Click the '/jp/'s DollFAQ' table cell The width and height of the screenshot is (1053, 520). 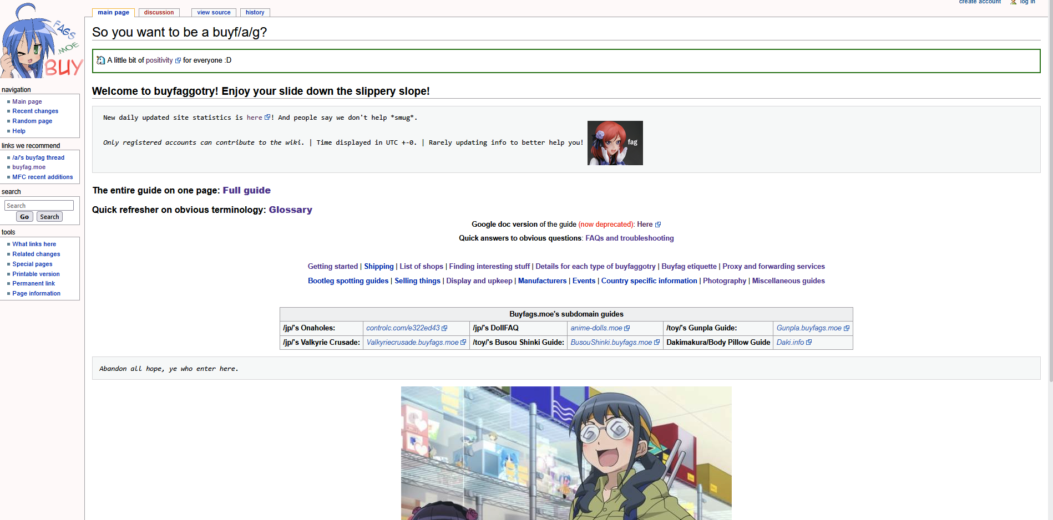[518, 328]
